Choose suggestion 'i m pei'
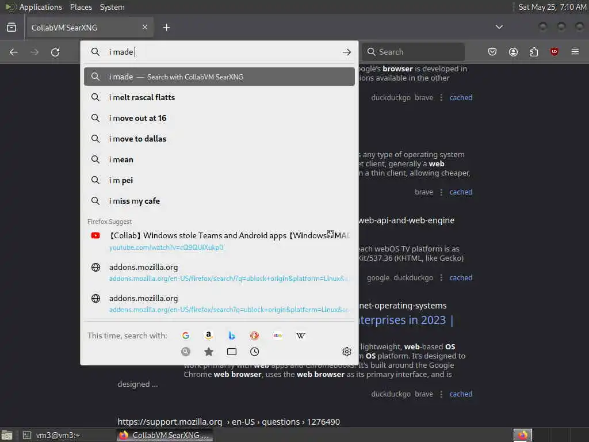This screenshot has height=442, width=589. (219, 180)
